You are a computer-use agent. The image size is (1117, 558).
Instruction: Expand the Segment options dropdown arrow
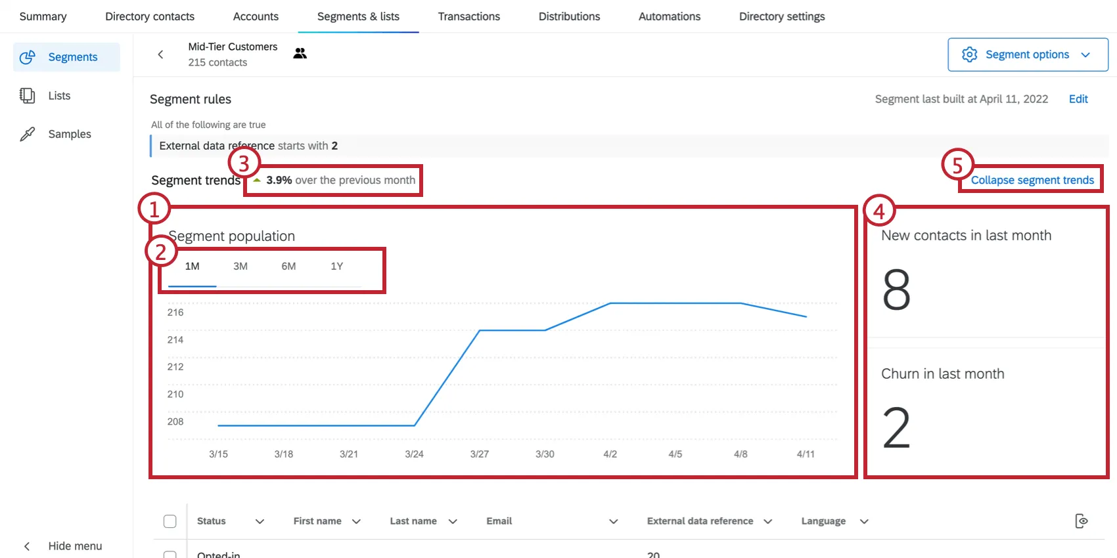(x=1085, y=55)
